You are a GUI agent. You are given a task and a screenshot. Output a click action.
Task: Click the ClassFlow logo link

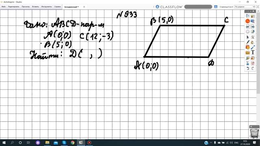pyautogui.click(x=169, y=7)
